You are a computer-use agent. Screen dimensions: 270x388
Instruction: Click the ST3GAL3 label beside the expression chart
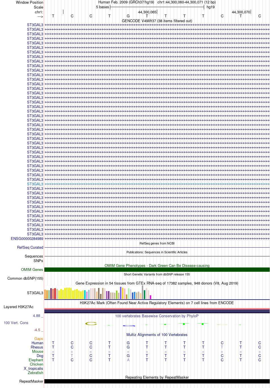click(x=35, y=293)
